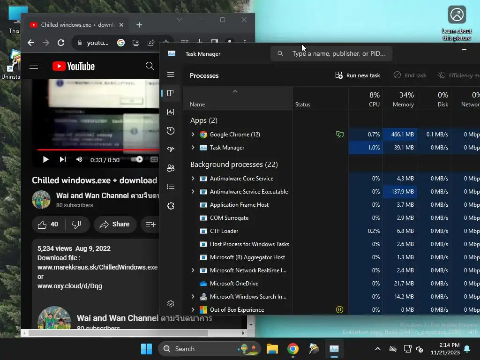Reload the Chrome page
The width and height of the screenshot is (480, 360).
click(x=61, y=43)
